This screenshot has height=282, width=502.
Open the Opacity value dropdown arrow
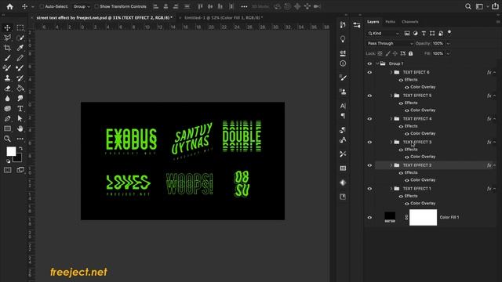click(448, 44)
